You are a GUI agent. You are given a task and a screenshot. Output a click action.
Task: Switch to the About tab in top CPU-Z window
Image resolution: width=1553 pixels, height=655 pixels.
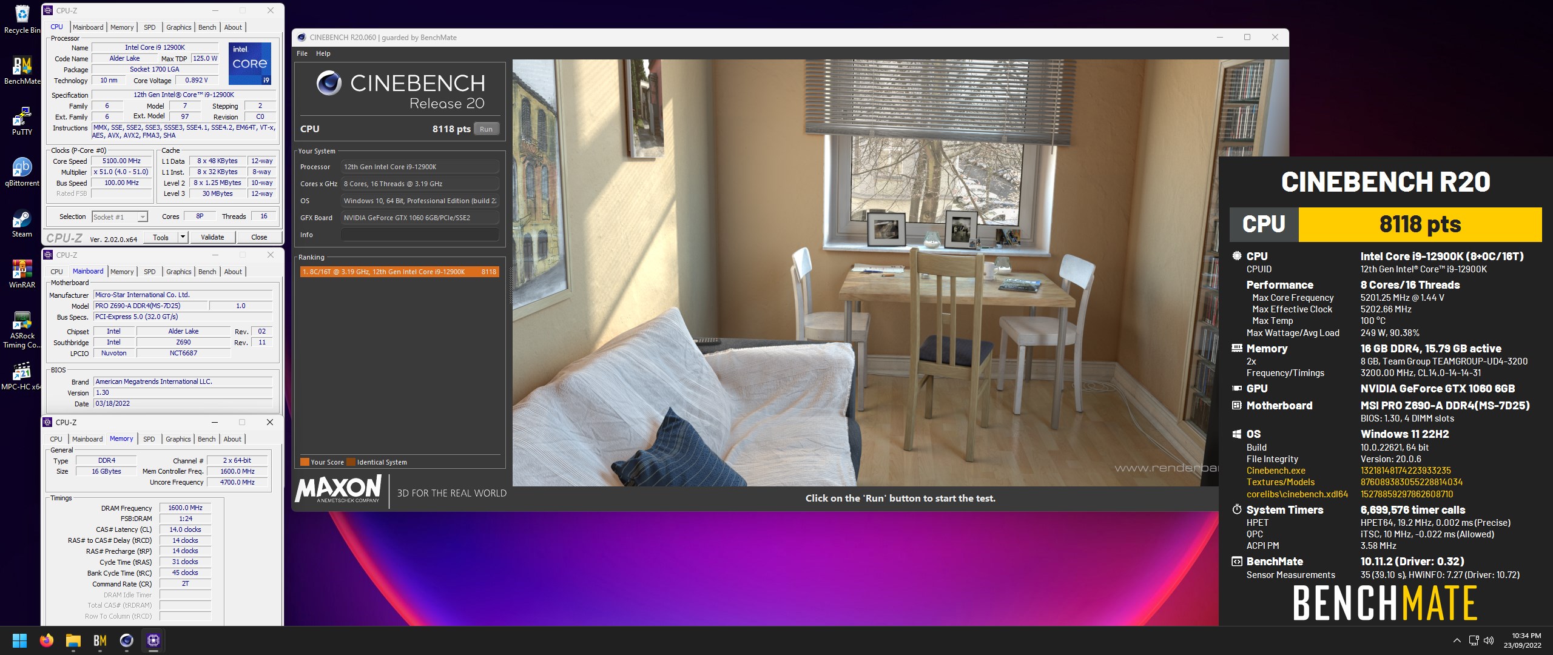pos(233,27)
